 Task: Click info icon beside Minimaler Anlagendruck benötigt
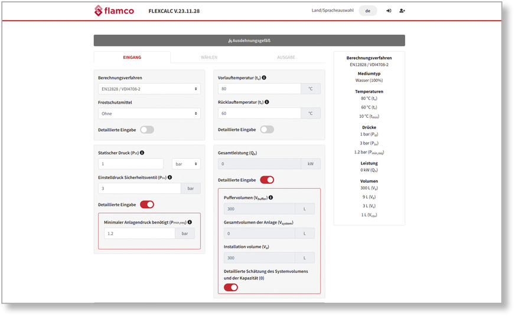[190, 222]
